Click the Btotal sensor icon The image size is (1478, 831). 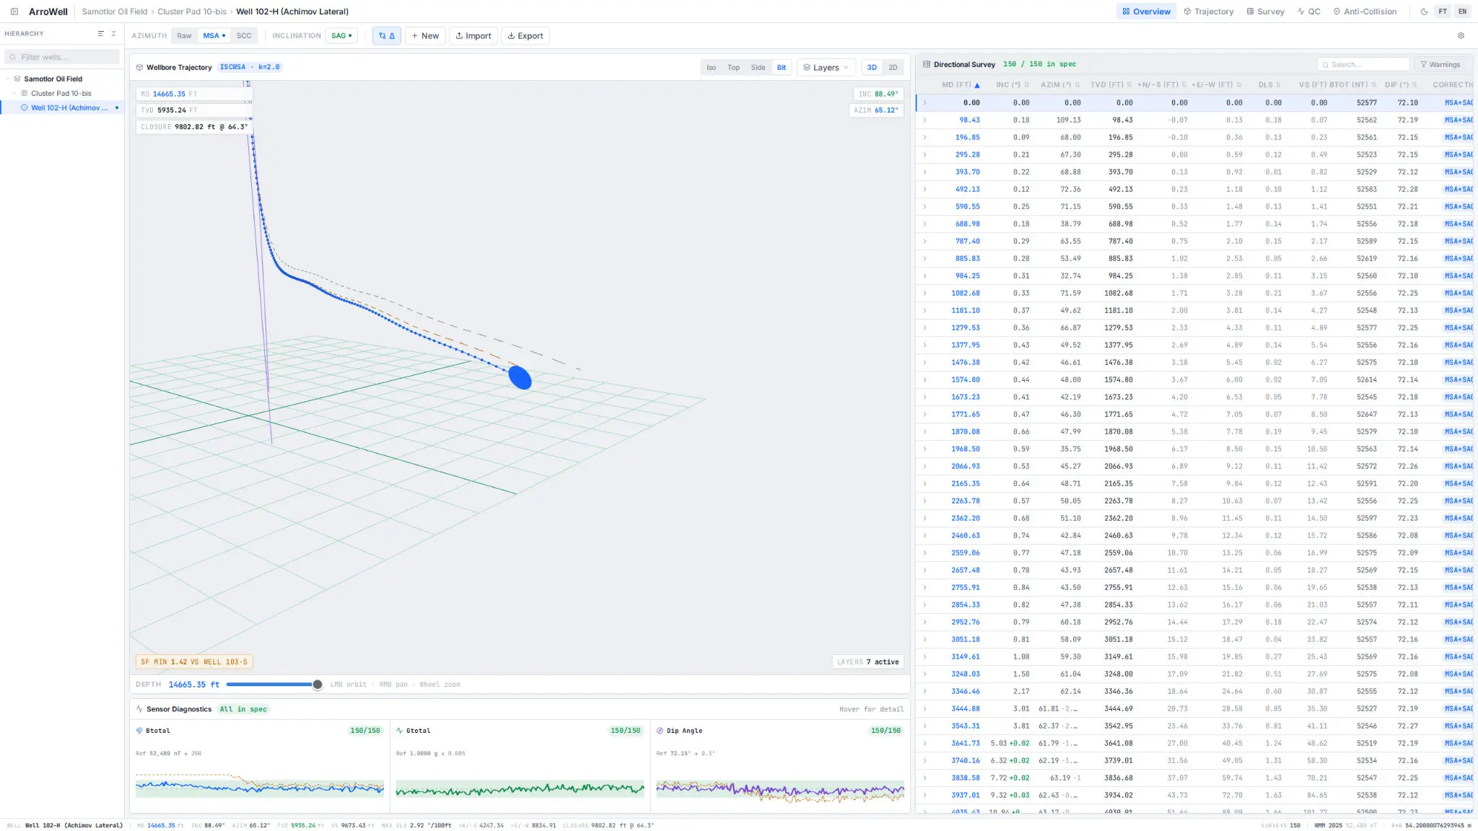pos(139,731)
